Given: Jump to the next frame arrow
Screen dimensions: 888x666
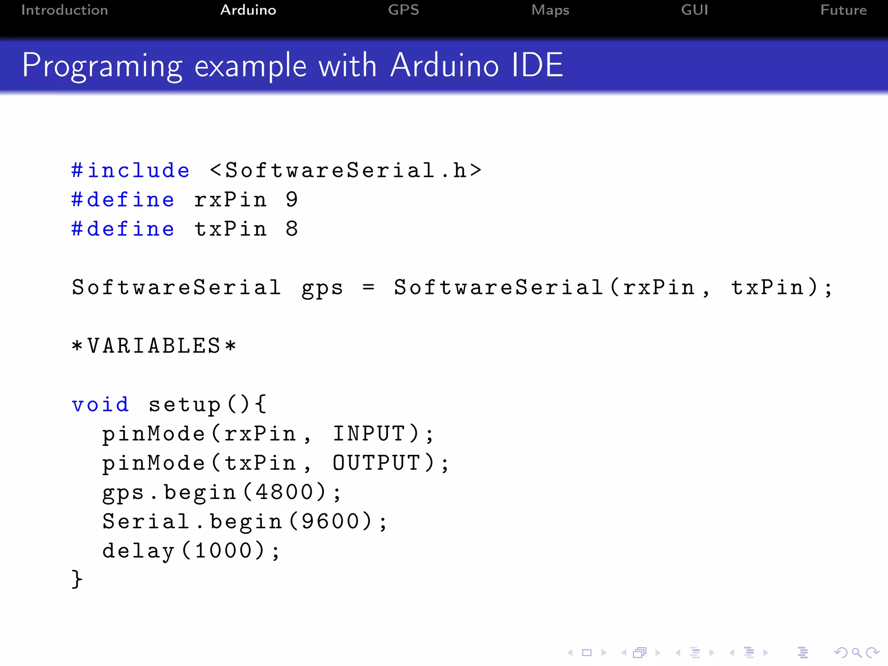Looking at the screenshot, I should (x=658, y=652).
